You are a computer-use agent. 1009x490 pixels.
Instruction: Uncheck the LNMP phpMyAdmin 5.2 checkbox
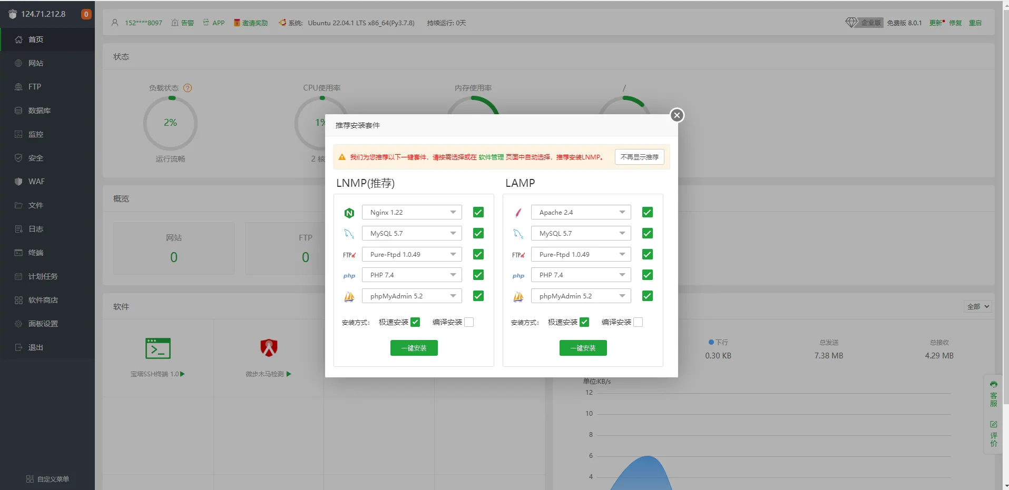[478, 296]
